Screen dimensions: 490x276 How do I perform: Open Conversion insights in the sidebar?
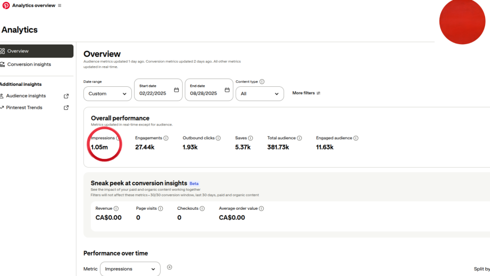pos(29,64)
